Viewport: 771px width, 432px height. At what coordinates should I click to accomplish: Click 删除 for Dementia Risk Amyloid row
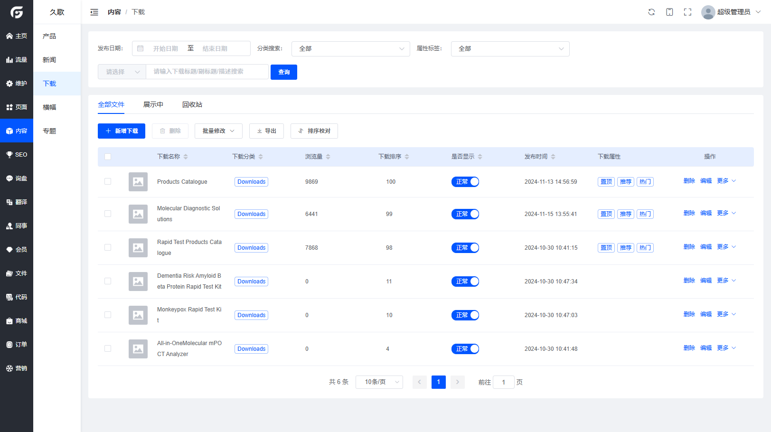689,281
